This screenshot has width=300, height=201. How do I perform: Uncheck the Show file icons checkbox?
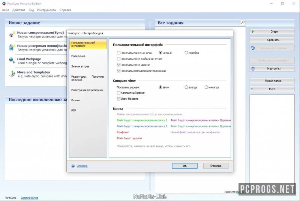(118, 99)
